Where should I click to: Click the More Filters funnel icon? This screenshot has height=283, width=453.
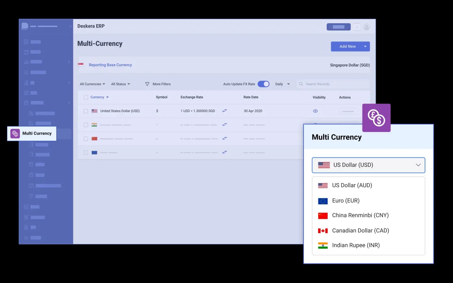point(147,84)
